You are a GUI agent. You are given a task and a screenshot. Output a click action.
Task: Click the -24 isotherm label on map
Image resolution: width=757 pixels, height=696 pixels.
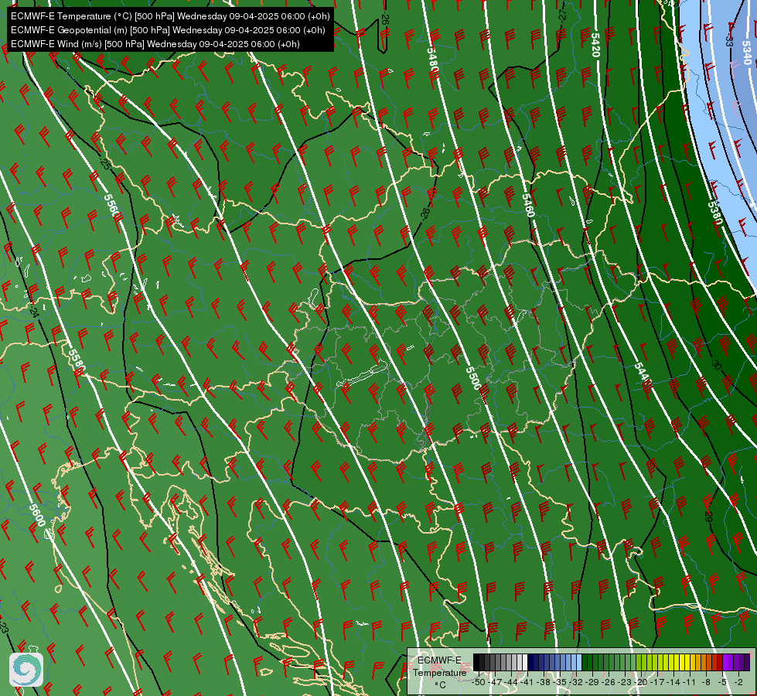coord(33,311)
